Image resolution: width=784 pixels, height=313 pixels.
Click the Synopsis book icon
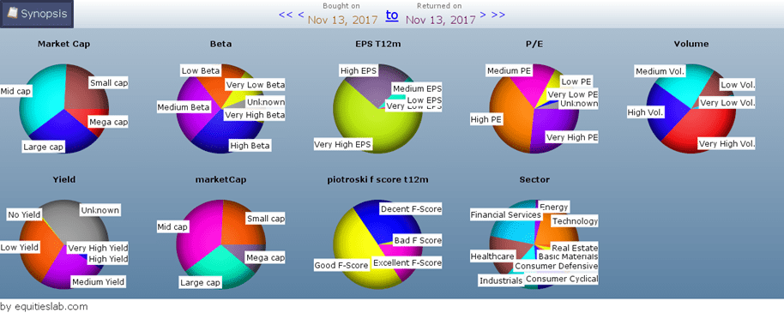coord(13,14)
